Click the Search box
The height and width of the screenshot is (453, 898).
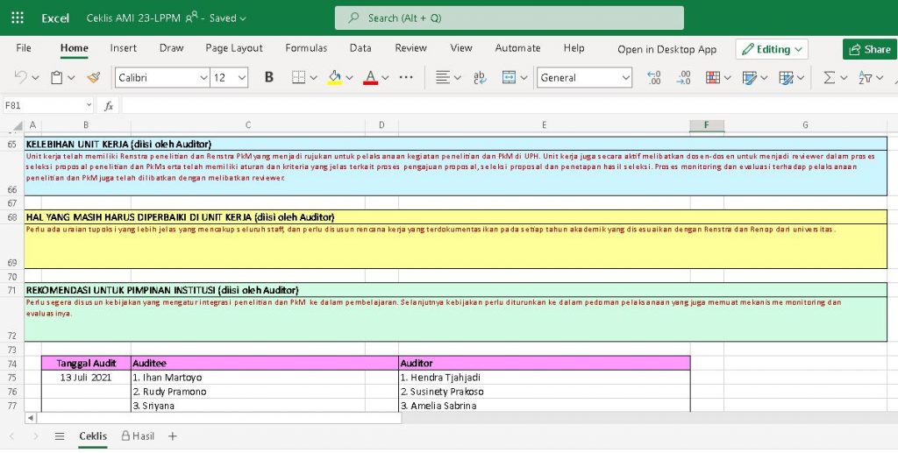point(509,18)
